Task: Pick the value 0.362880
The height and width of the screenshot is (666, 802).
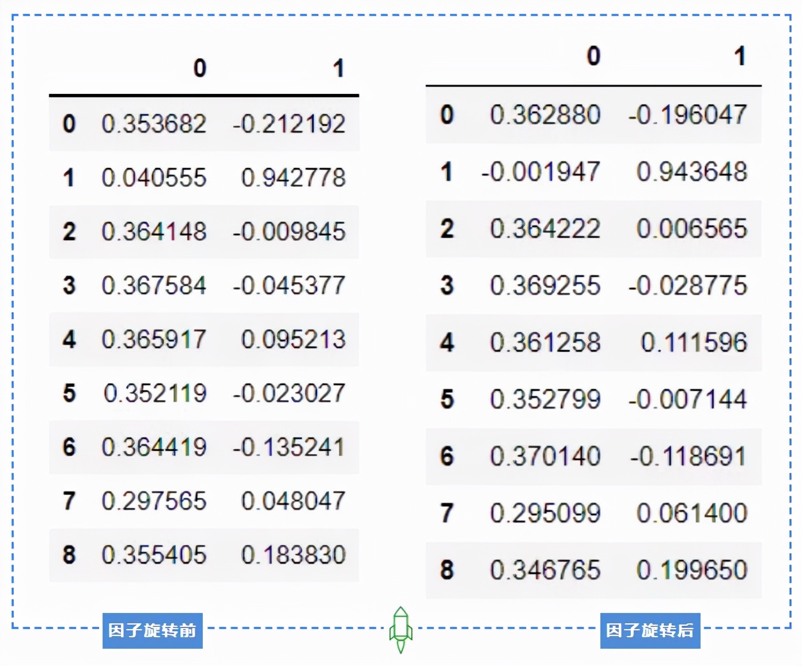Action: point(545,115)
